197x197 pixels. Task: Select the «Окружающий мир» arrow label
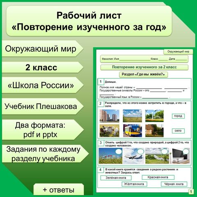(42, 48)
